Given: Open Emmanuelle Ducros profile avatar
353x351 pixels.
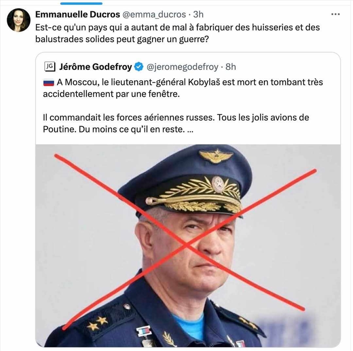Looking at the screenshot, I should [19, 20].
